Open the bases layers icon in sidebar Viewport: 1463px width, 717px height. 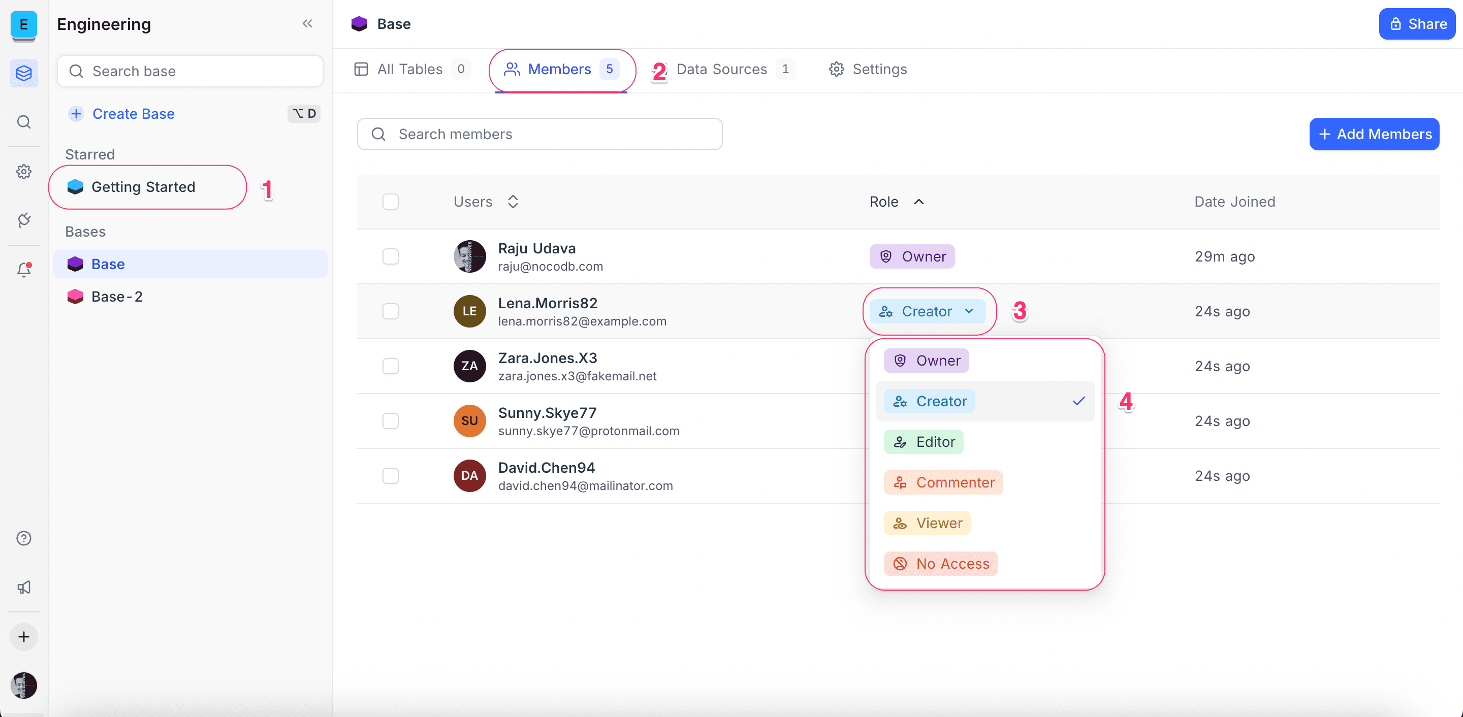coord(23,73)
